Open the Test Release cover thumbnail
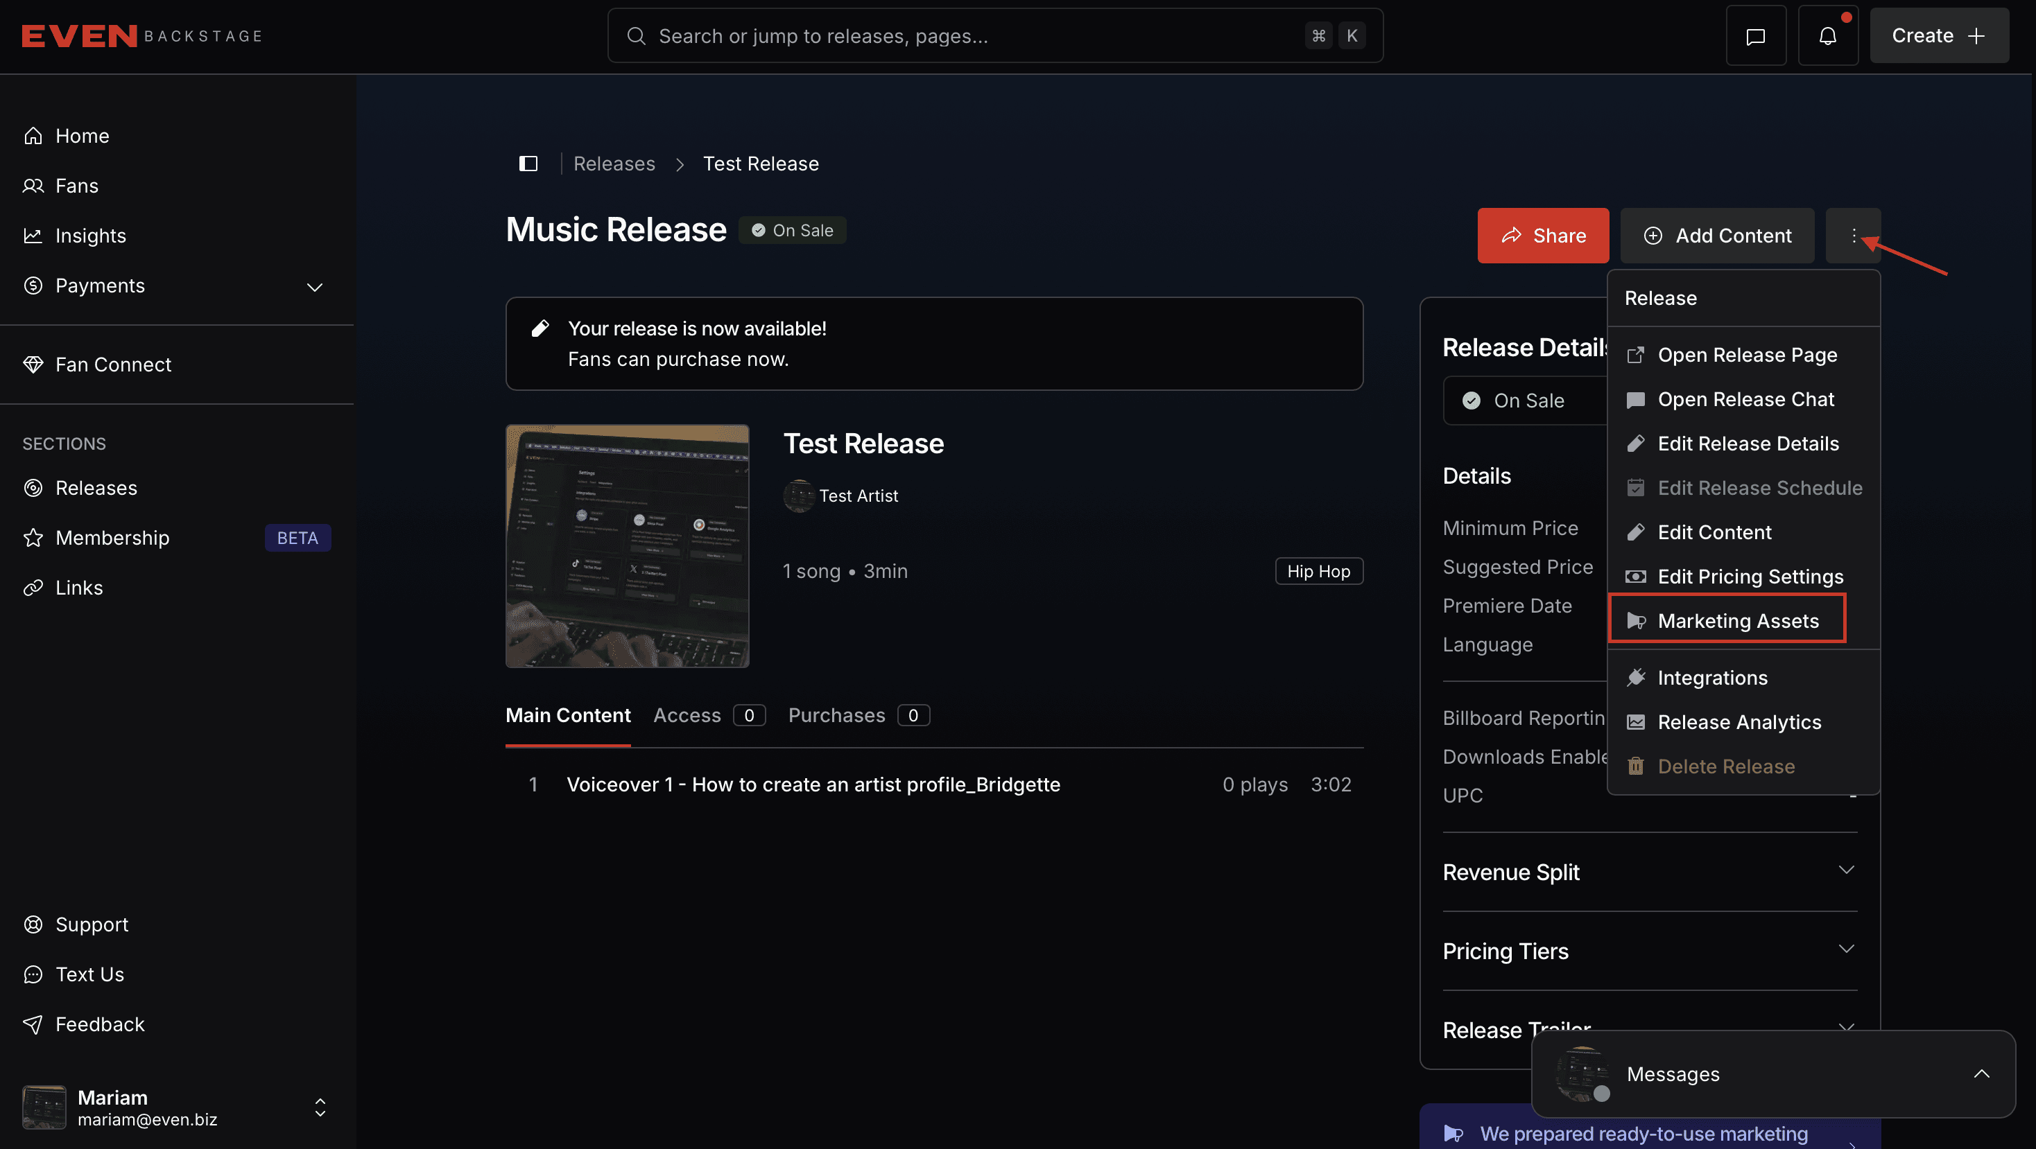The width and height of the screenshot is (2036, 1149). 628,547
